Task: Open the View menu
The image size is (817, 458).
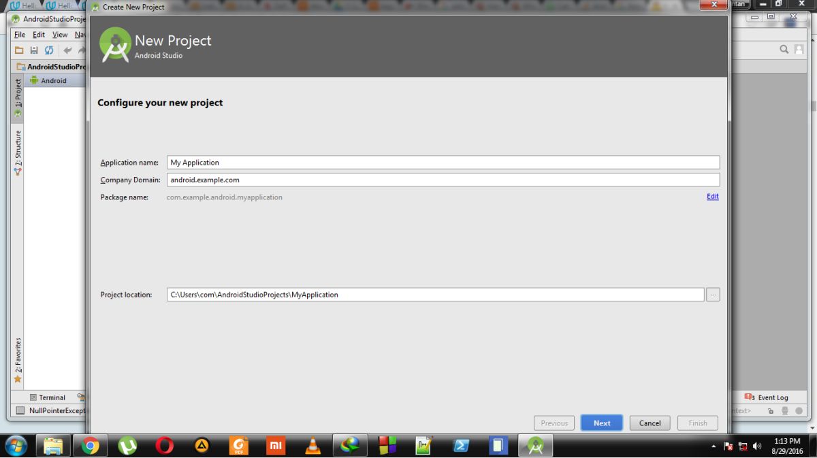Action: [60, 34]
